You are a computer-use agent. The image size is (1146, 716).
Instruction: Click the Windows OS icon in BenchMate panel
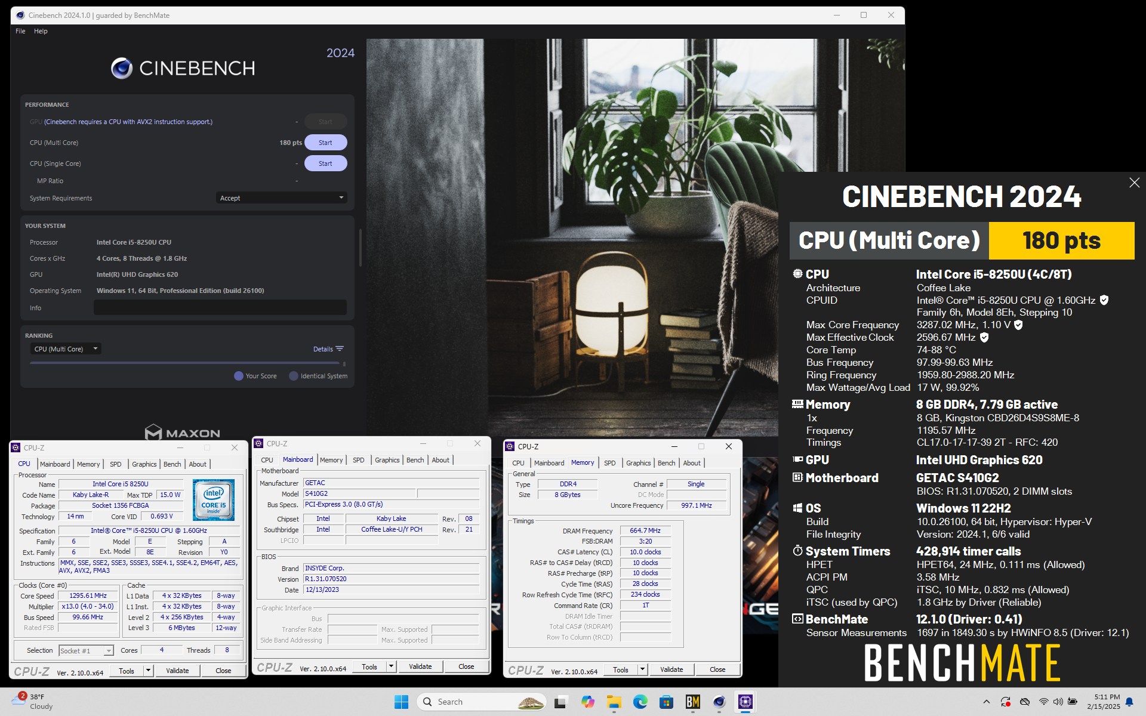pos(797,508)
